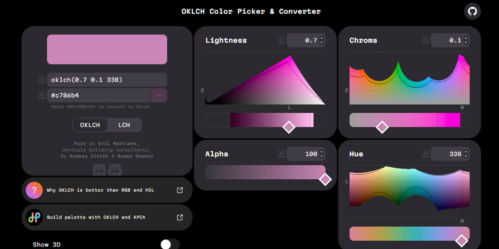Click the question mark icon beside the OKLCH explainer

[34, 190]
